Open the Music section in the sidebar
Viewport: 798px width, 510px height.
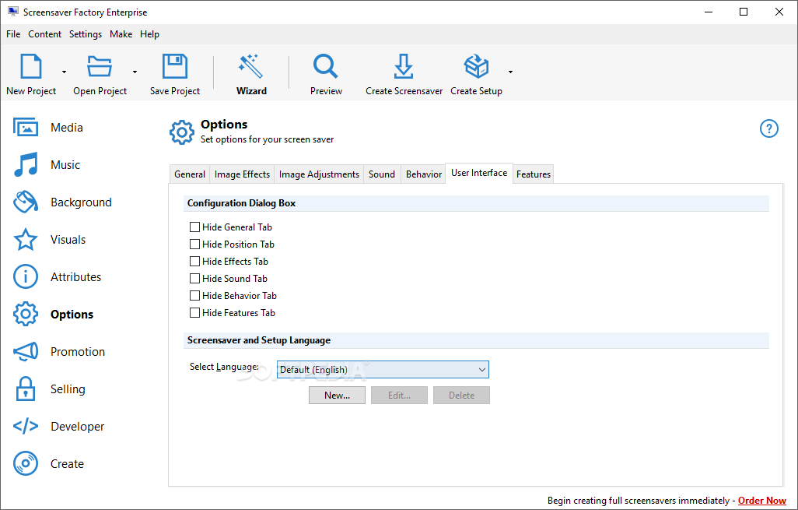point(47,164)
